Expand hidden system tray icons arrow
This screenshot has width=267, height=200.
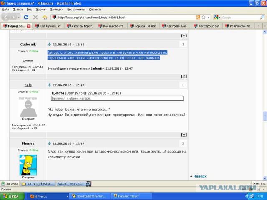point(247,196)
